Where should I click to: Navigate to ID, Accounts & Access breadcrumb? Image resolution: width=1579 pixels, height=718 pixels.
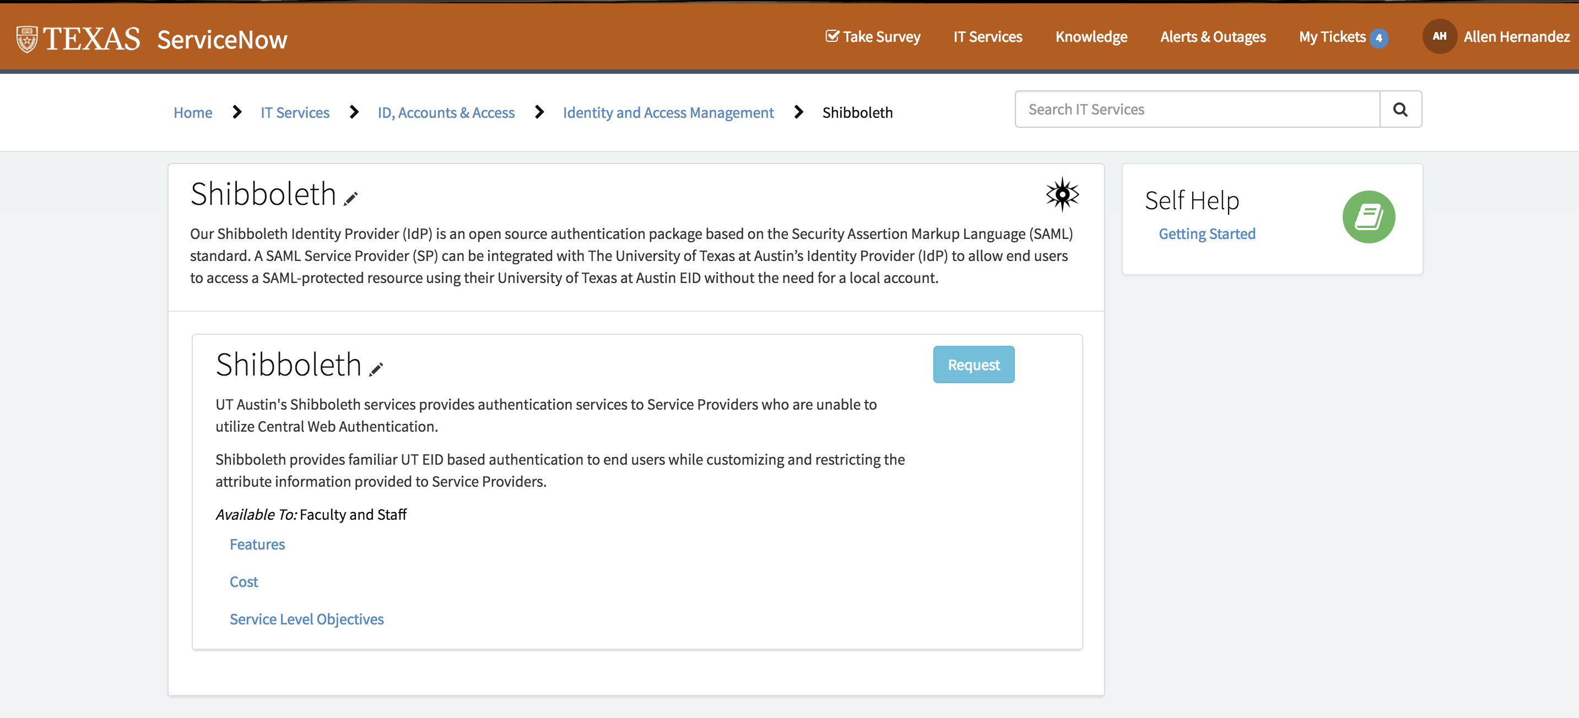(446, 113)
